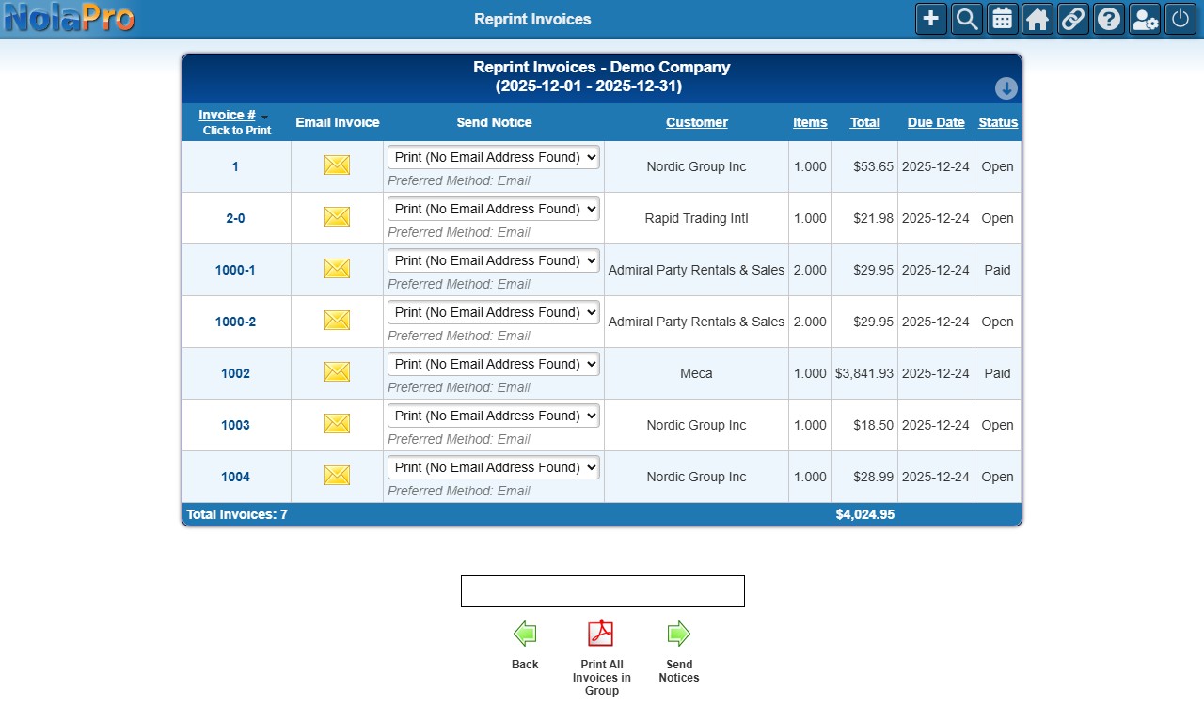The image size is (1204, 706).
Task: Click the $3,841.93 total cell
Action: click(x=864, y=373)
